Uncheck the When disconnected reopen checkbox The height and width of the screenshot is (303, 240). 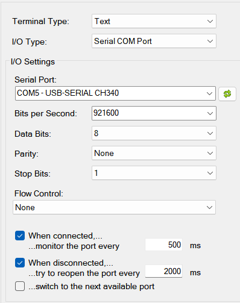tap(20, 263)
